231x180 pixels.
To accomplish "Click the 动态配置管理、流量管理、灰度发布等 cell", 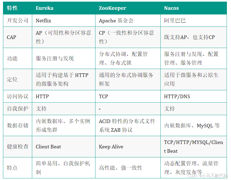I will pos(194,168).
